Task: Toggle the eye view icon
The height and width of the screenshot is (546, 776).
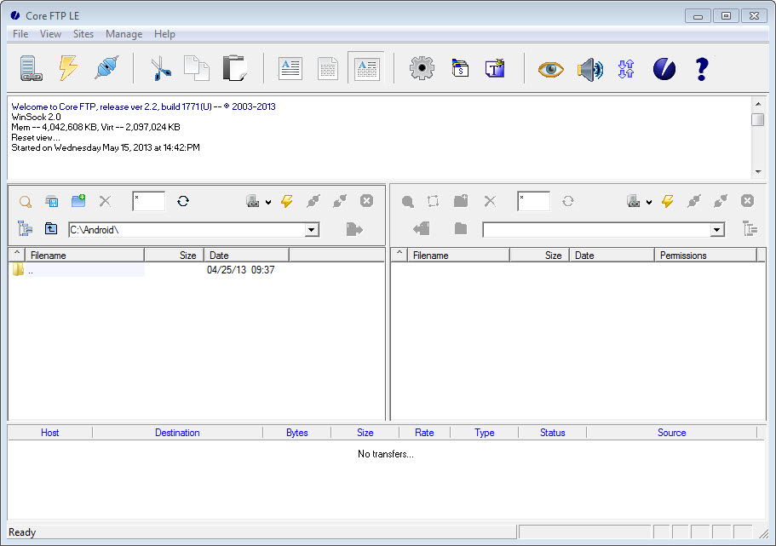Action: click(551, 69)
